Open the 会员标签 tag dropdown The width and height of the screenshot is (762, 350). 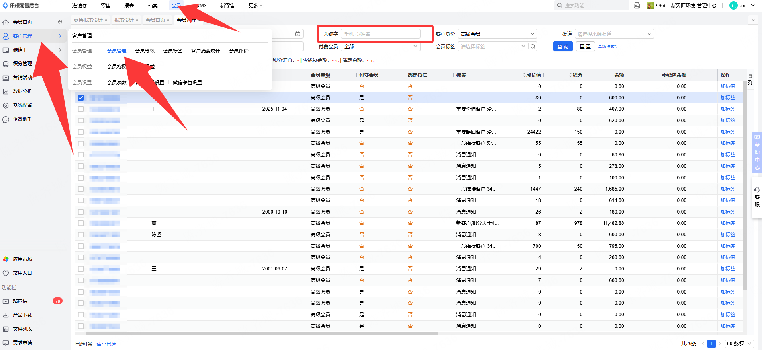(x=493, y=47)
